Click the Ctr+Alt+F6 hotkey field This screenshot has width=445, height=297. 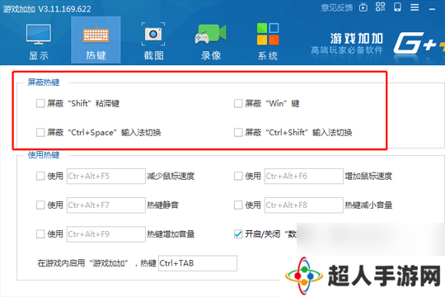pyautogui.click(x=304, y=177)
